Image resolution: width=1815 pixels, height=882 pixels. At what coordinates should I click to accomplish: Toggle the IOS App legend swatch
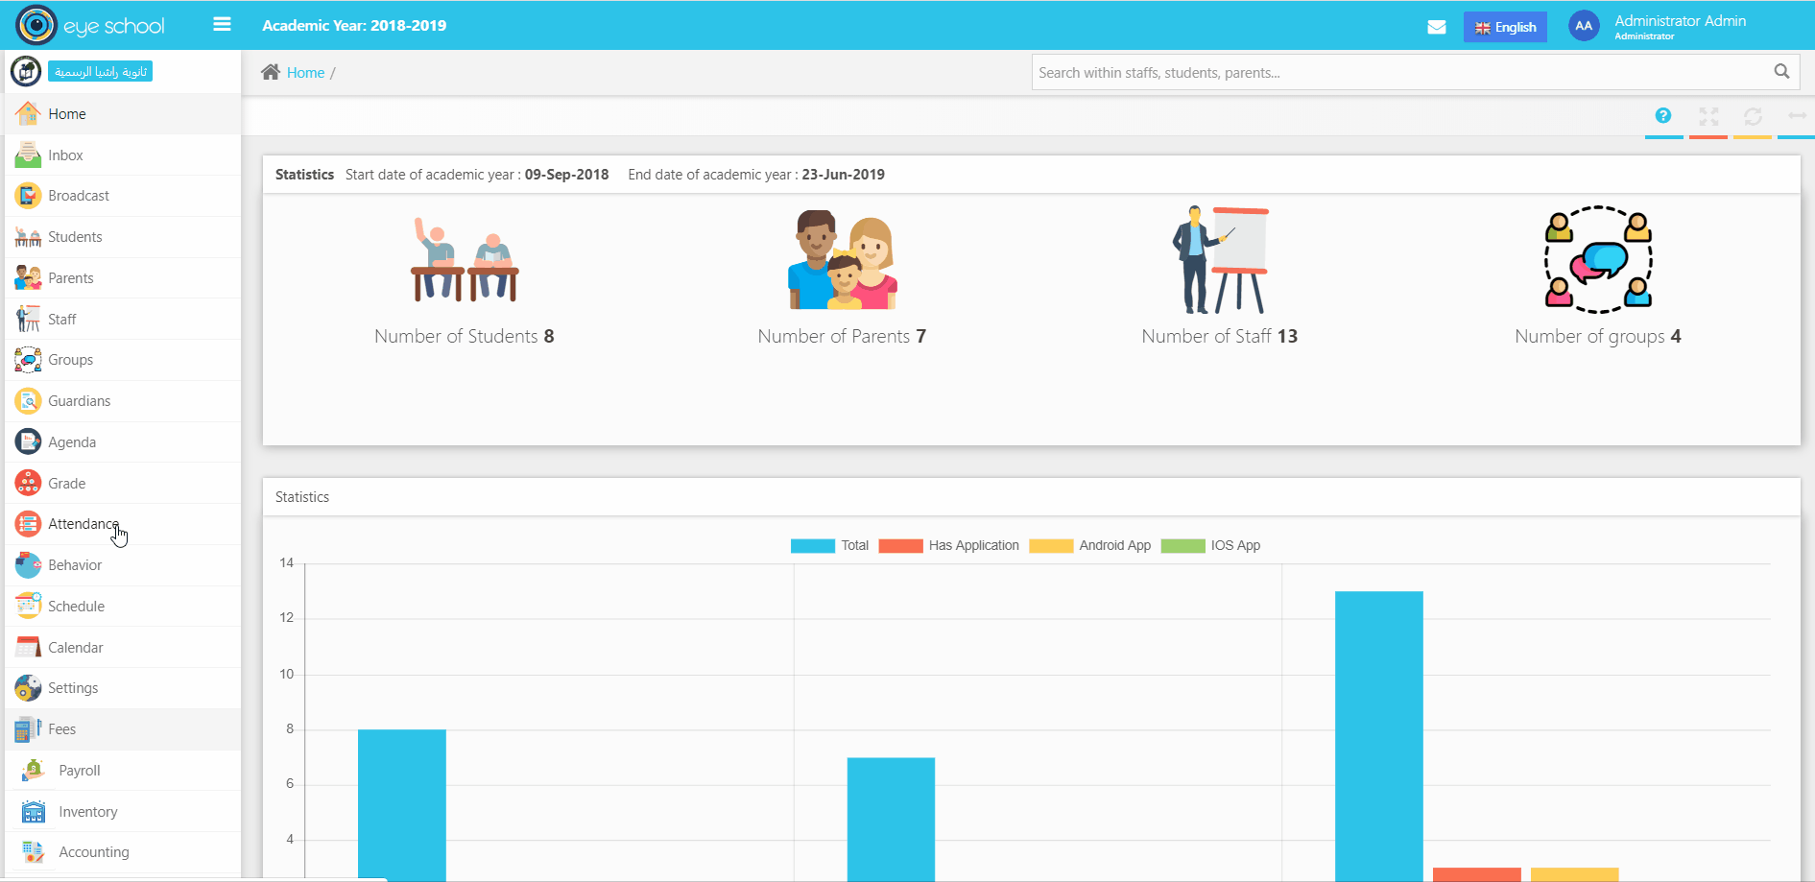[x=1182, y=546]
